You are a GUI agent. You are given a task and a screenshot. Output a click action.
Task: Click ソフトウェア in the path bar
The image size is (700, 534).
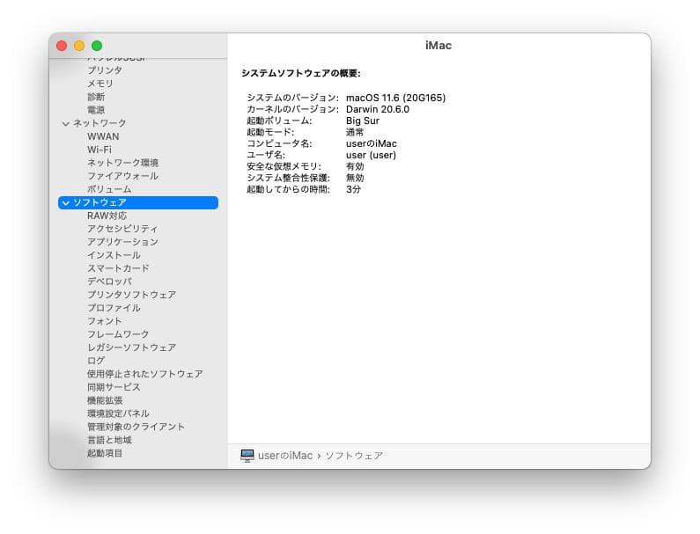tap(354, 456)
